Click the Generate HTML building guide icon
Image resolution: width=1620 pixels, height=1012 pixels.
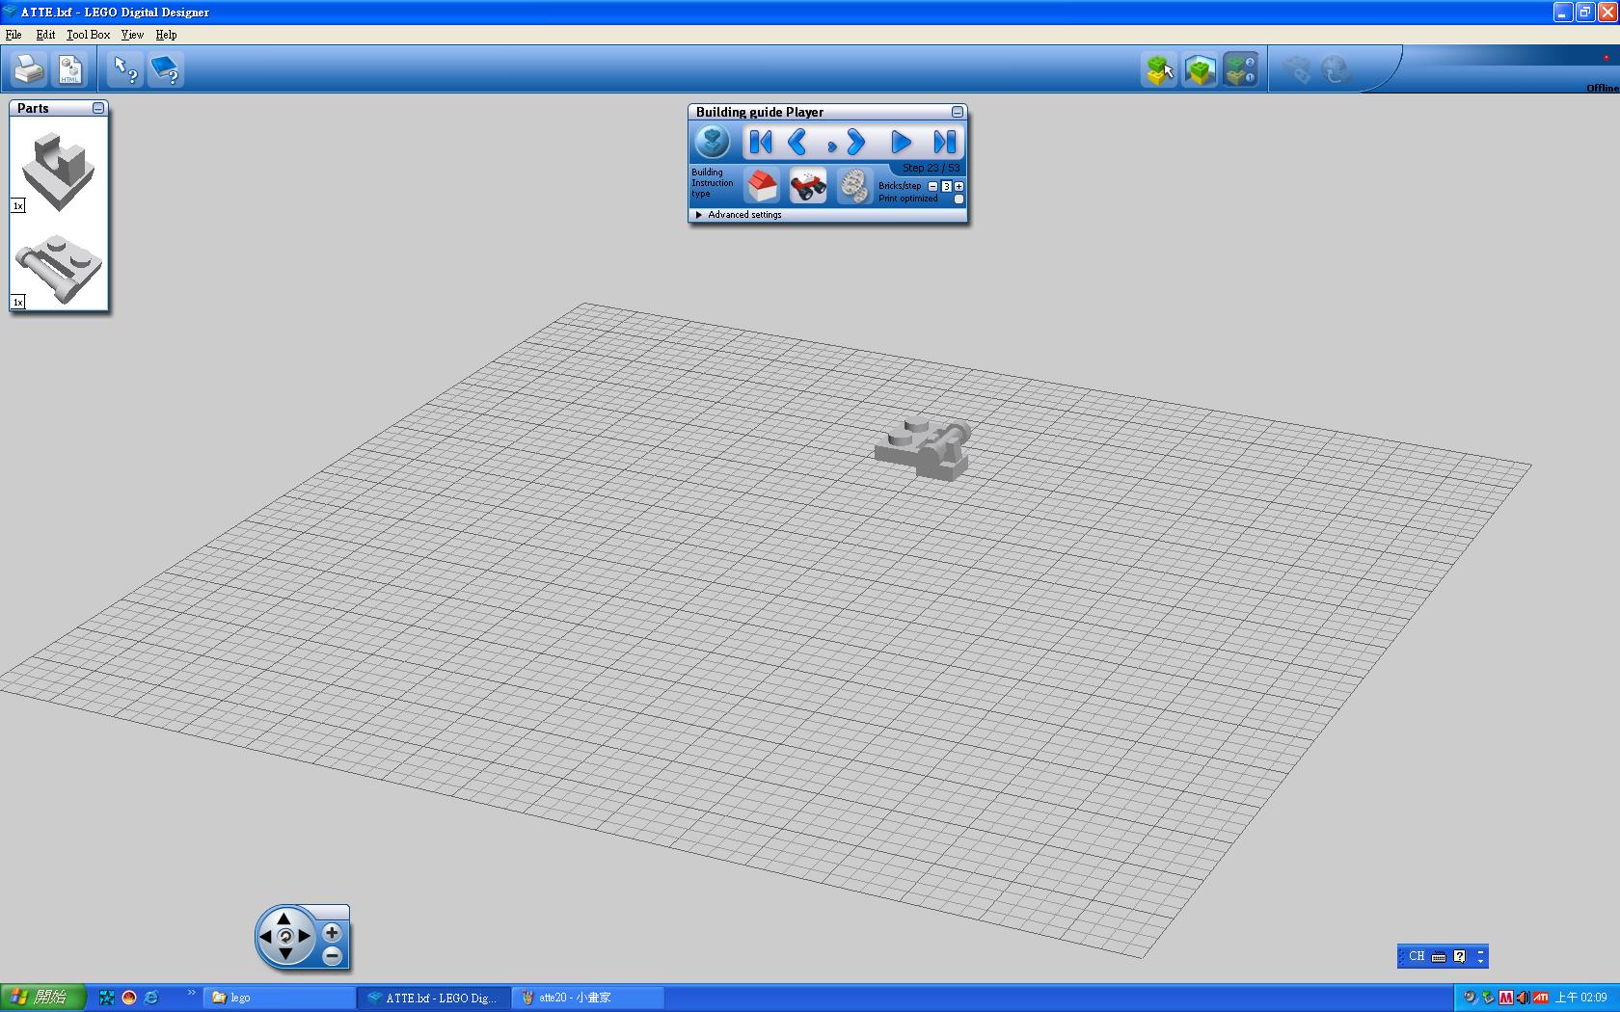[x=70, y=69]
